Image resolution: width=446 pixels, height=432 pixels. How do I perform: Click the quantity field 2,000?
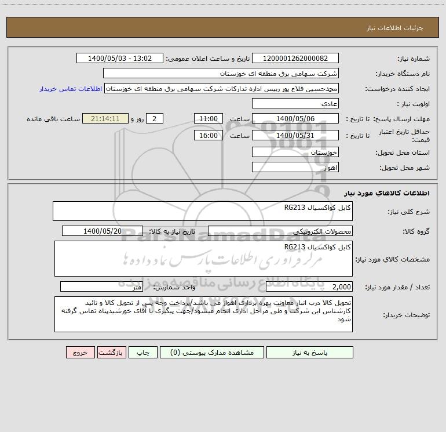pos(309,286)
